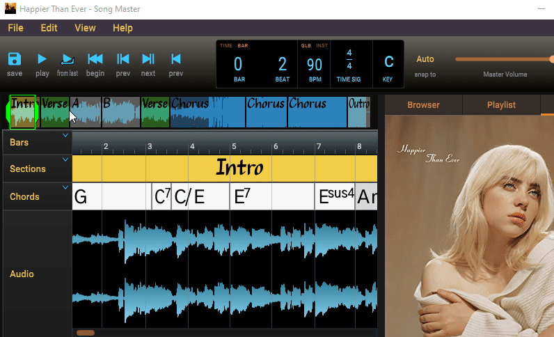
Task: Play from last position icon
Action: pos(68,60)
